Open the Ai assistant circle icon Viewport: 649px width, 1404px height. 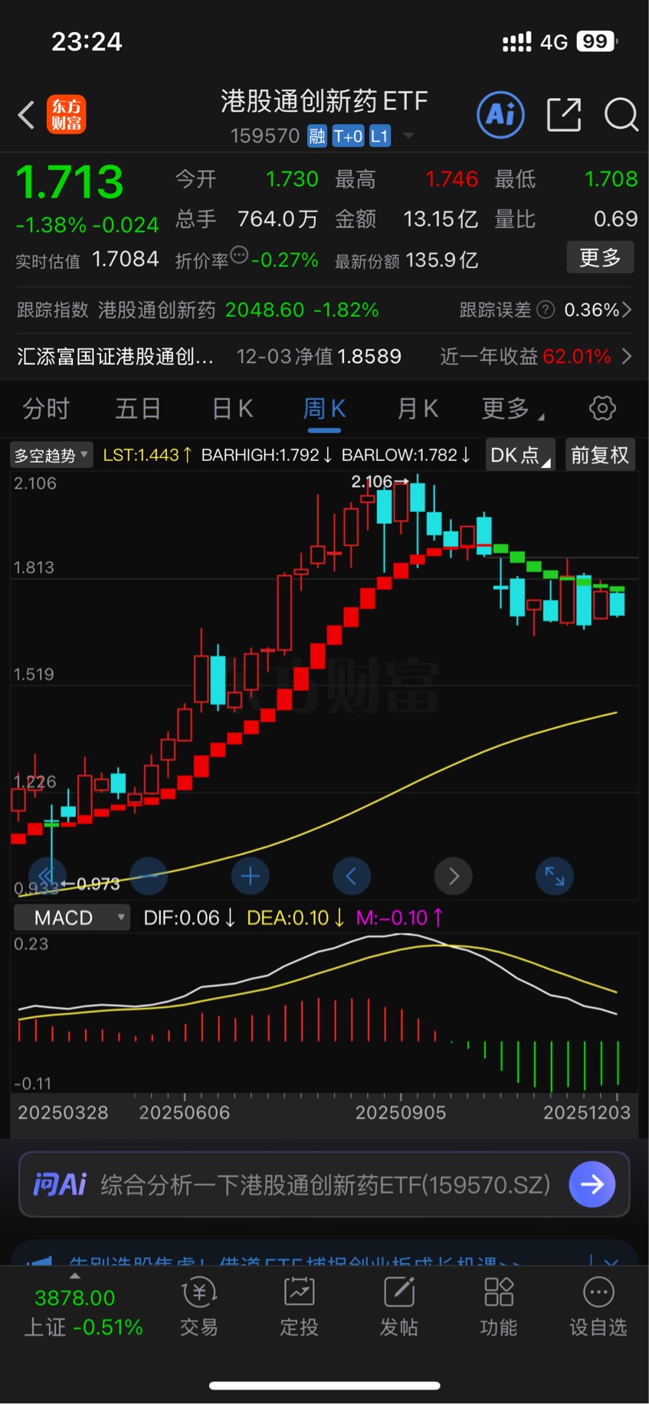pos(500,115)
